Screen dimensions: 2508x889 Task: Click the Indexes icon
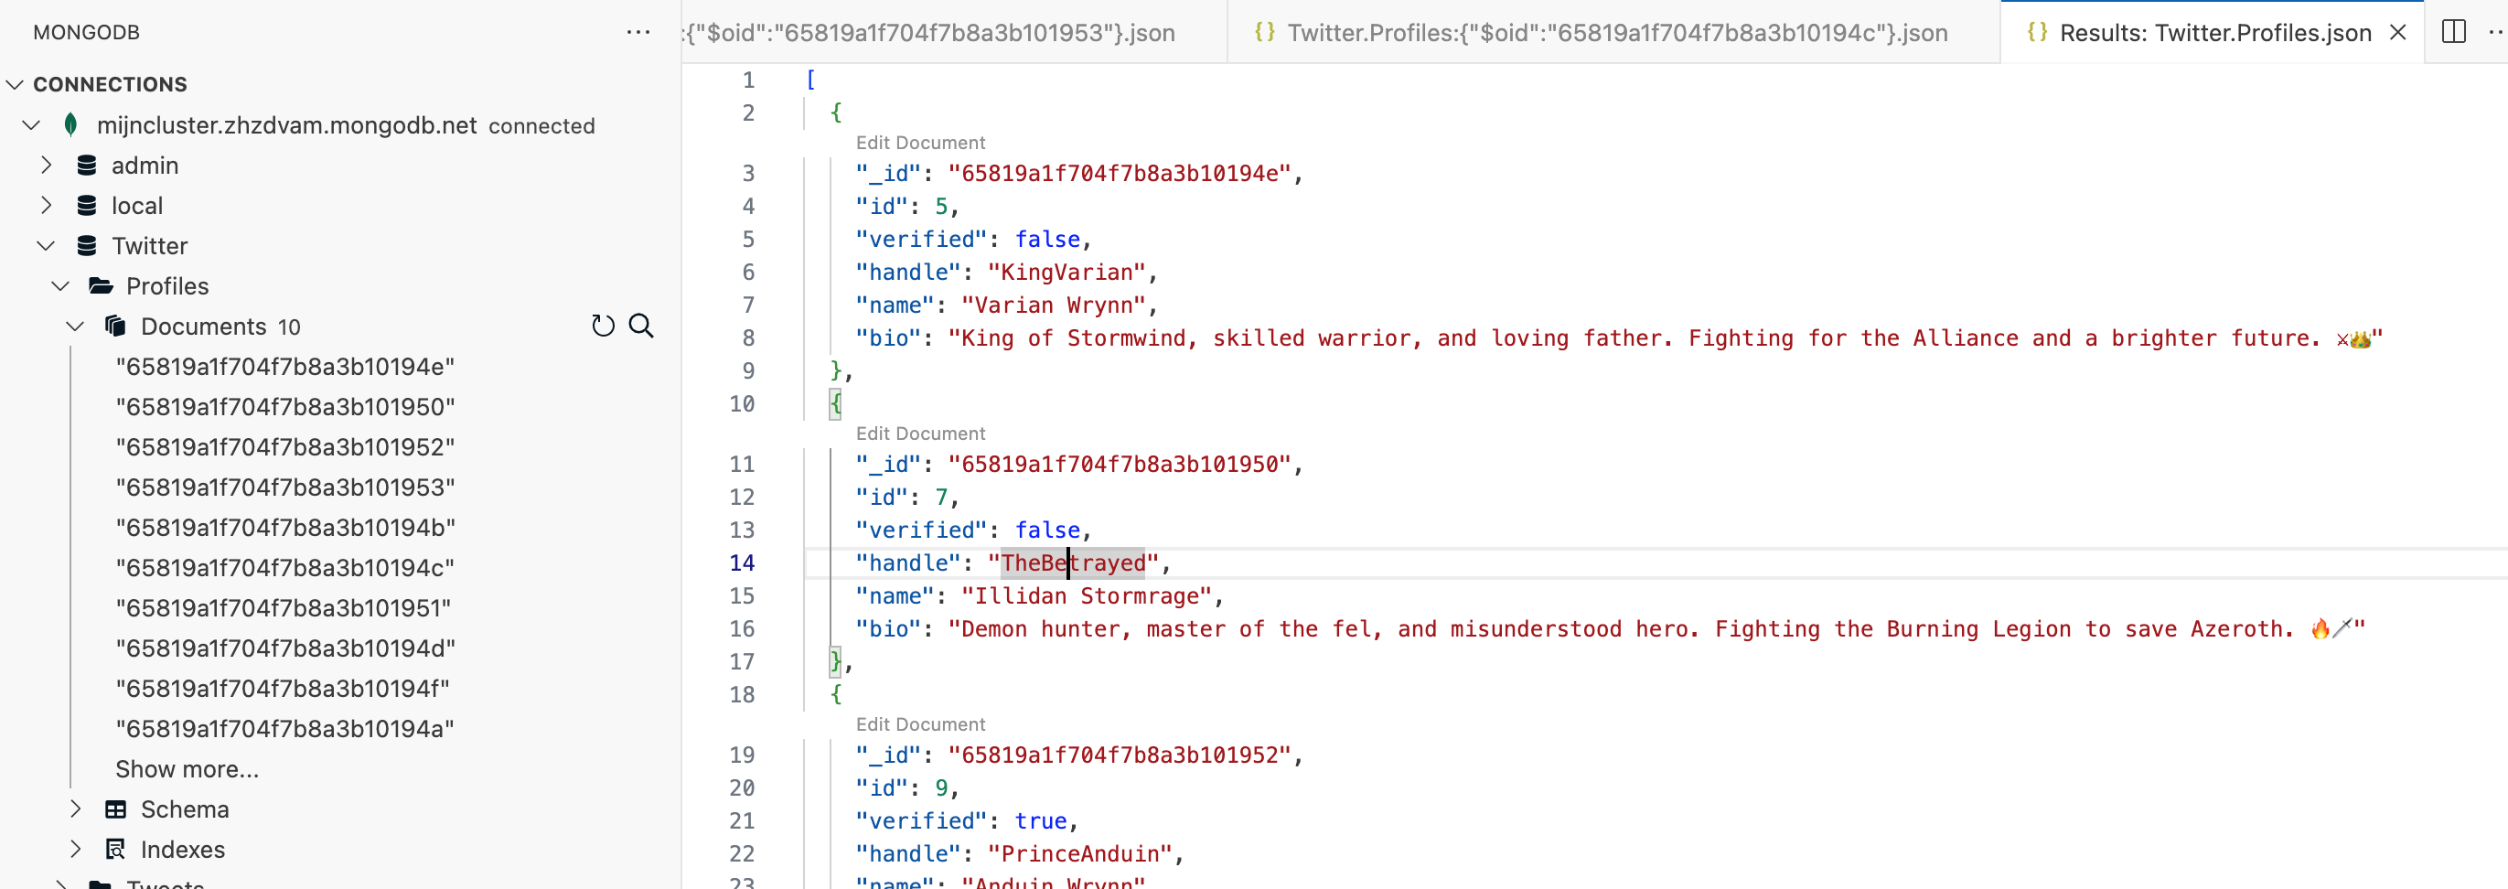(115, 849)
